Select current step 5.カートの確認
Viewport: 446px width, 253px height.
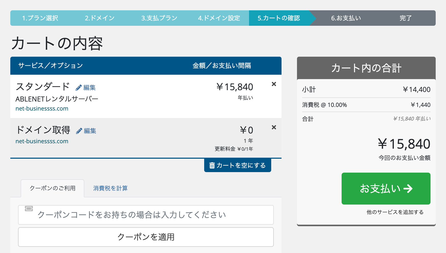pos(279,18)
